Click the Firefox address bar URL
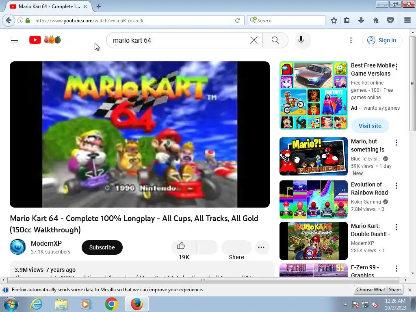 pyautogui.click(x=89, y=20)
